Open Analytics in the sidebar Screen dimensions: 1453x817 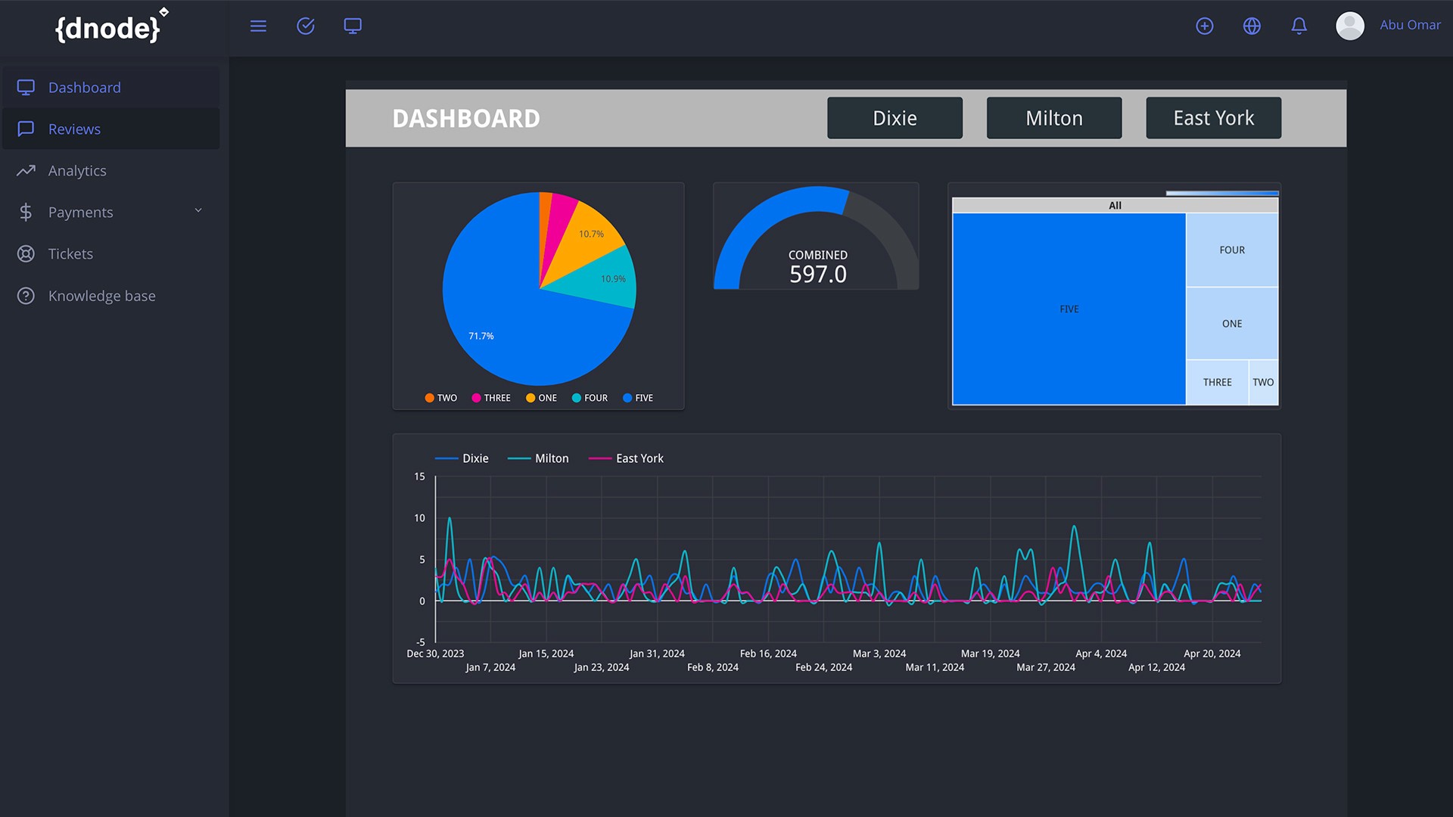click(x=77, y=171)
